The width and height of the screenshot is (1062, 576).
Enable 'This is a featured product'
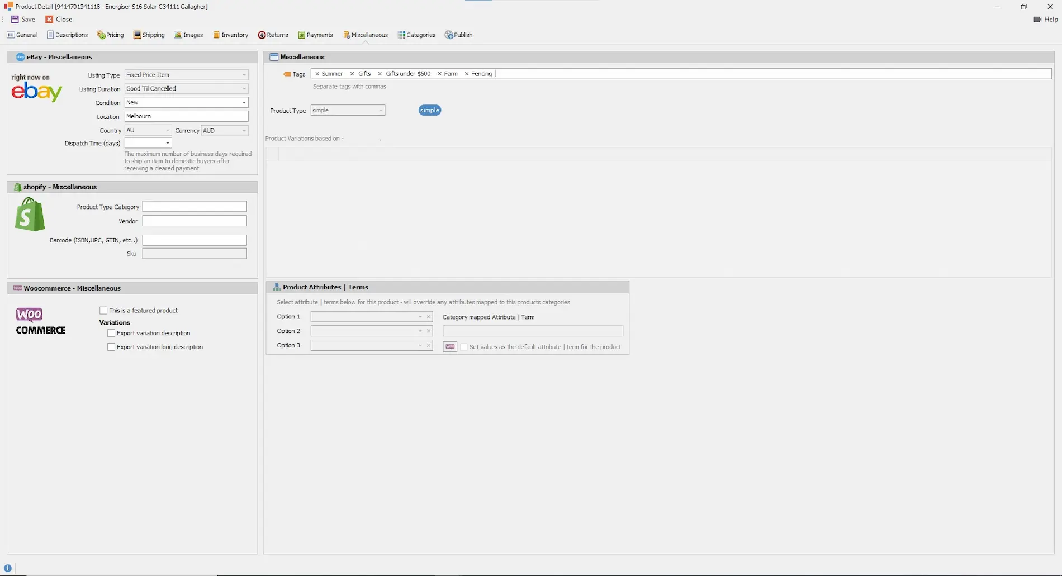point(103,311)
